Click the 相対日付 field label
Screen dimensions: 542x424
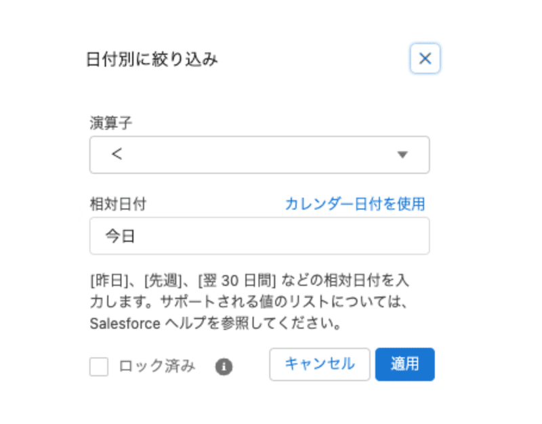pyautogui.click(x=118, y=204)
